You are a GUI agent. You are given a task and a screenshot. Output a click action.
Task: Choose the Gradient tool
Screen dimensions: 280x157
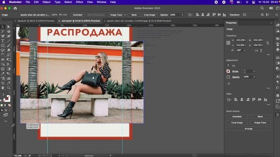pos(9,69)
